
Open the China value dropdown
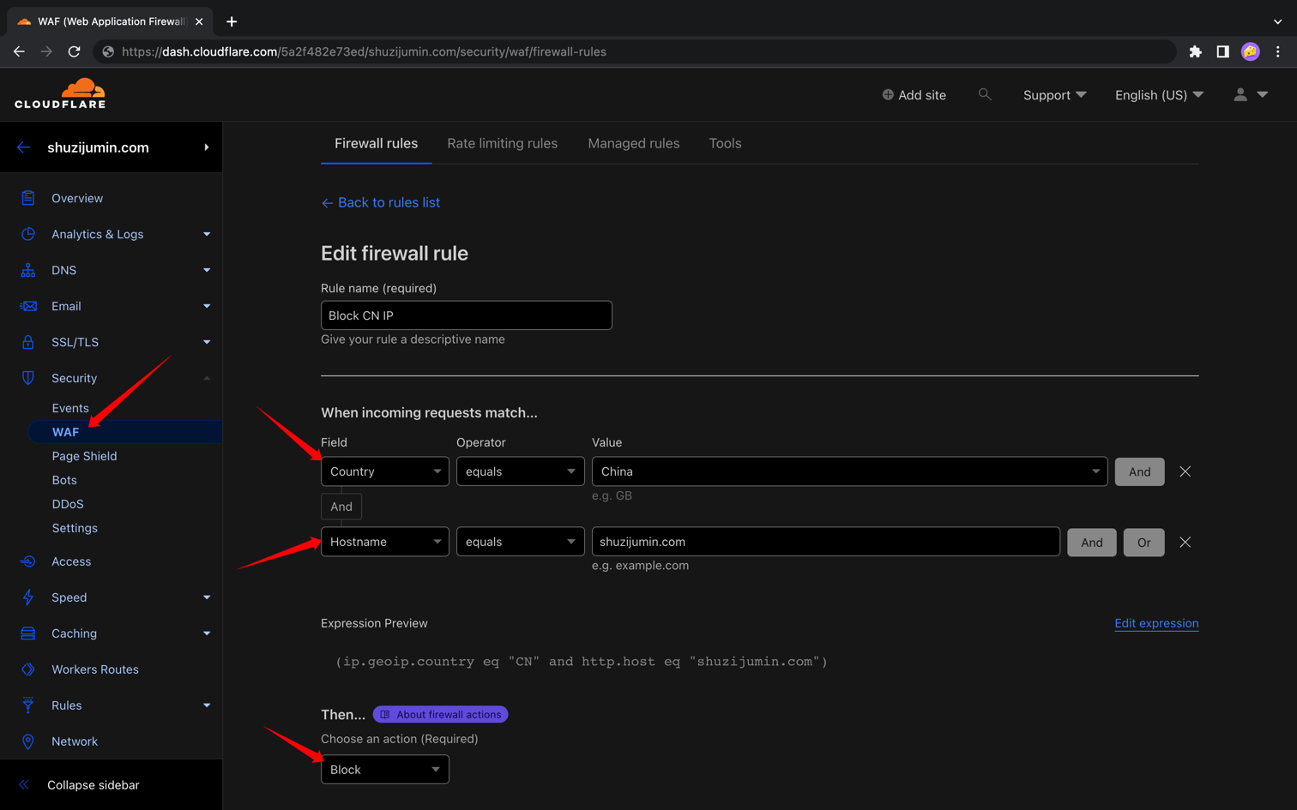(850, 471)
